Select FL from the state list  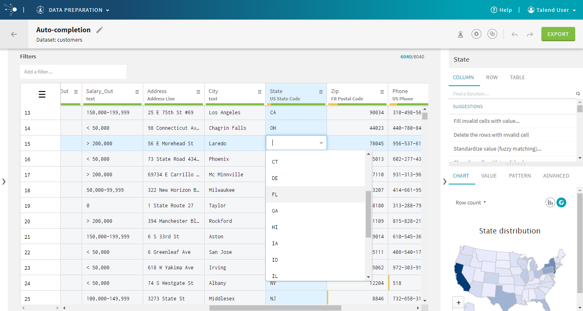click(275, 195)
